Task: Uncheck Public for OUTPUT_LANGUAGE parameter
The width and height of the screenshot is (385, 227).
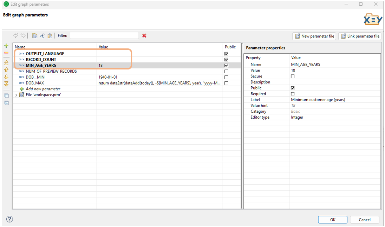Action: (x=226, y=54)
